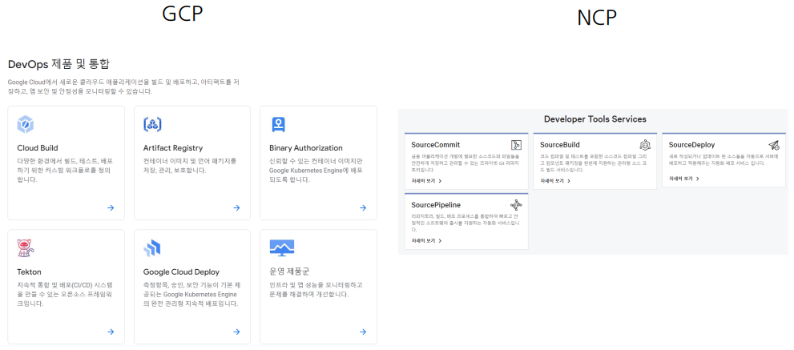The image size is (794, 350).
Task: Click the SourceDeploy paper plane icon
Action: pyautogui.click(x=773, y=145)
